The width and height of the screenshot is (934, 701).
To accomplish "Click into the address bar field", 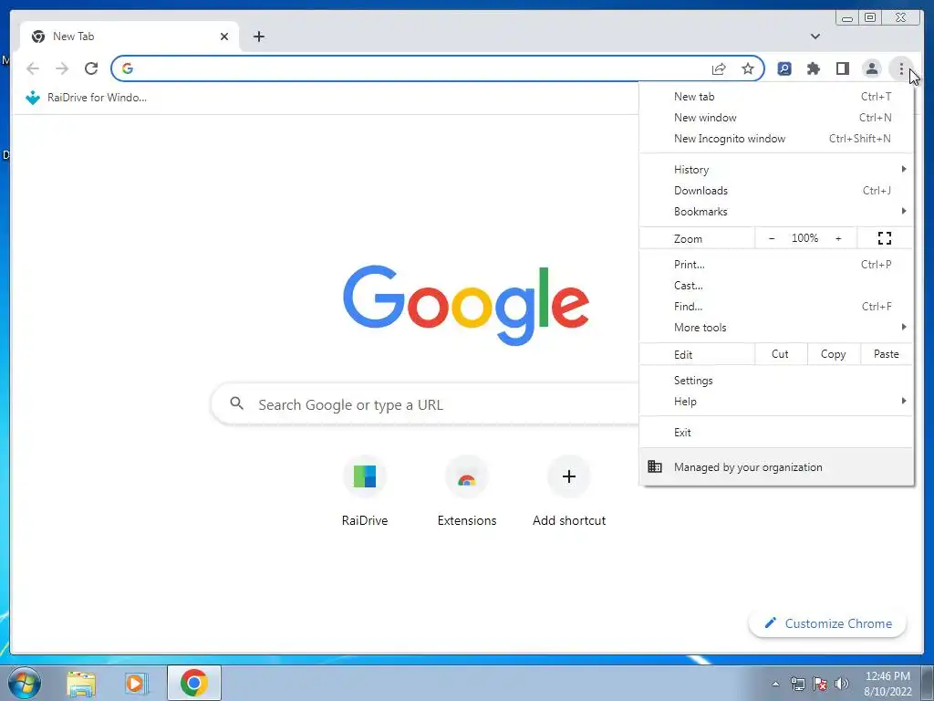I will pos(417,68).
